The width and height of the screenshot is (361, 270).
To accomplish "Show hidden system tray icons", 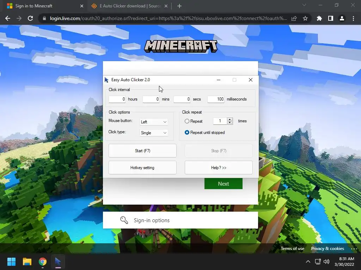I will [308, 262].
